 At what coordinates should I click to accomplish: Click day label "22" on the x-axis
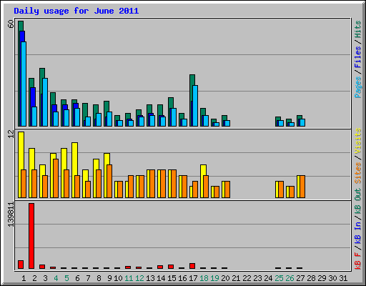click(247, 278)
